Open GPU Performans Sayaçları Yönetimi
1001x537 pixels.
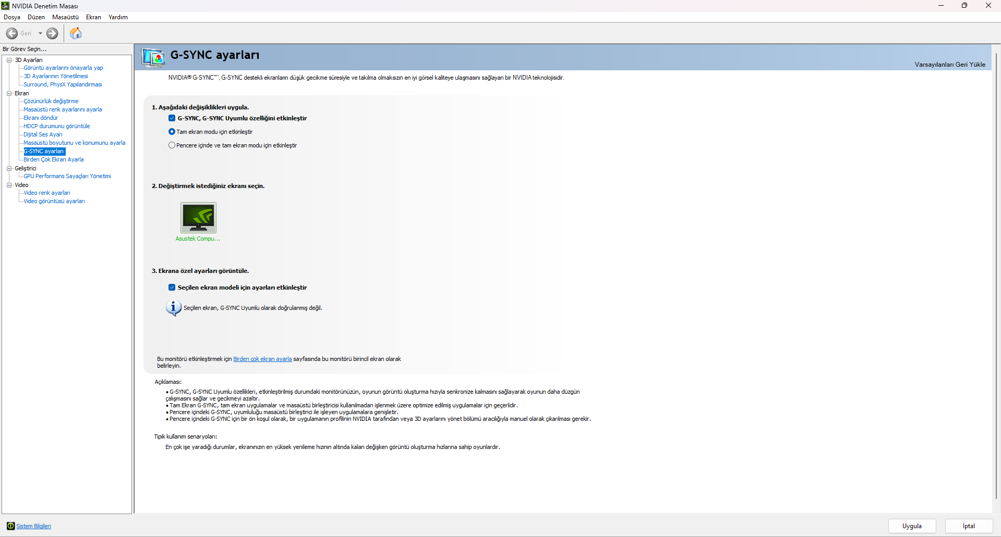point(67,176)
